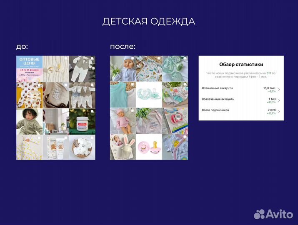Click the 'Всего подписчиков' label
The image size is (298, 225).
215,110
